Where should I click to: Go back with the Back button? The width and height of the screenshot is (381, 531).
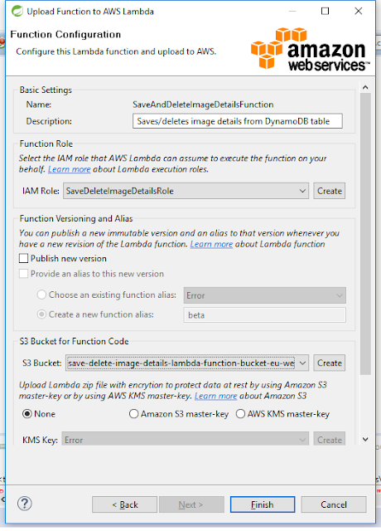point(125,504)
